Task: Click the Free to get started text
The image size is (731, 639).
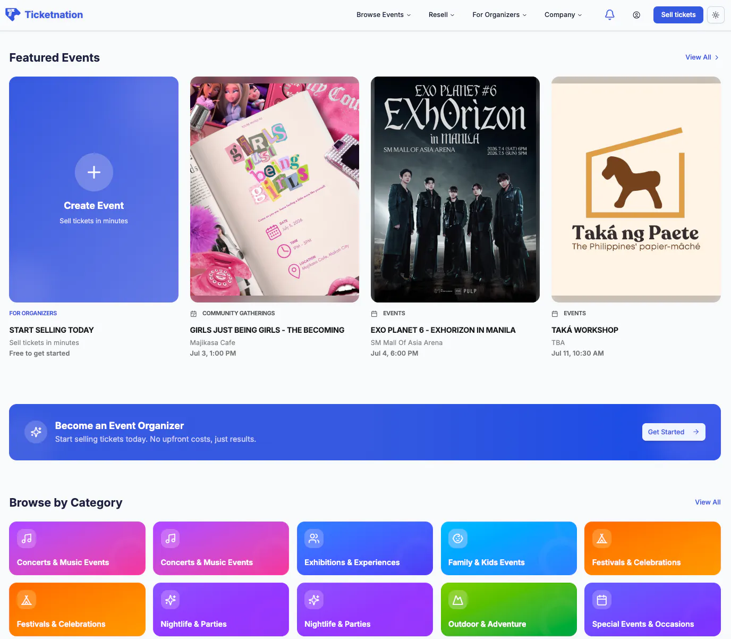Action: point(39,354)
